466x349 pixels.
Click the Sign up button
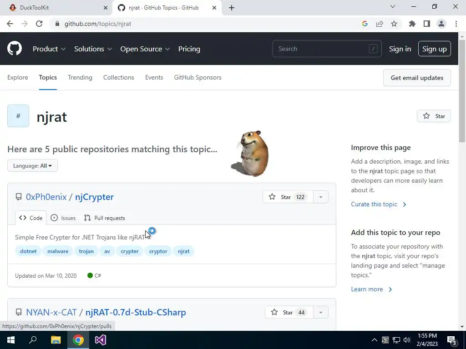435,49
